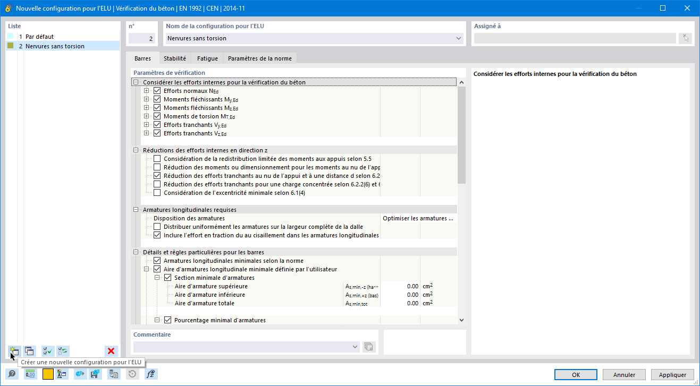Enable limited moment redistribution per 5.5

coord(157,158)
